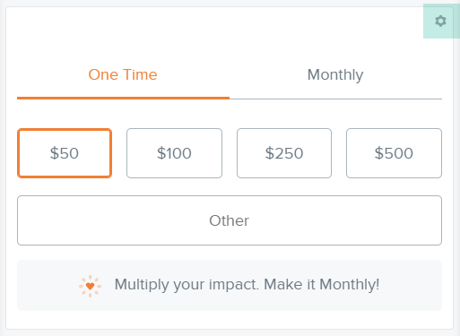
Task: Choose the $500 donation amount
Action: 394,153
